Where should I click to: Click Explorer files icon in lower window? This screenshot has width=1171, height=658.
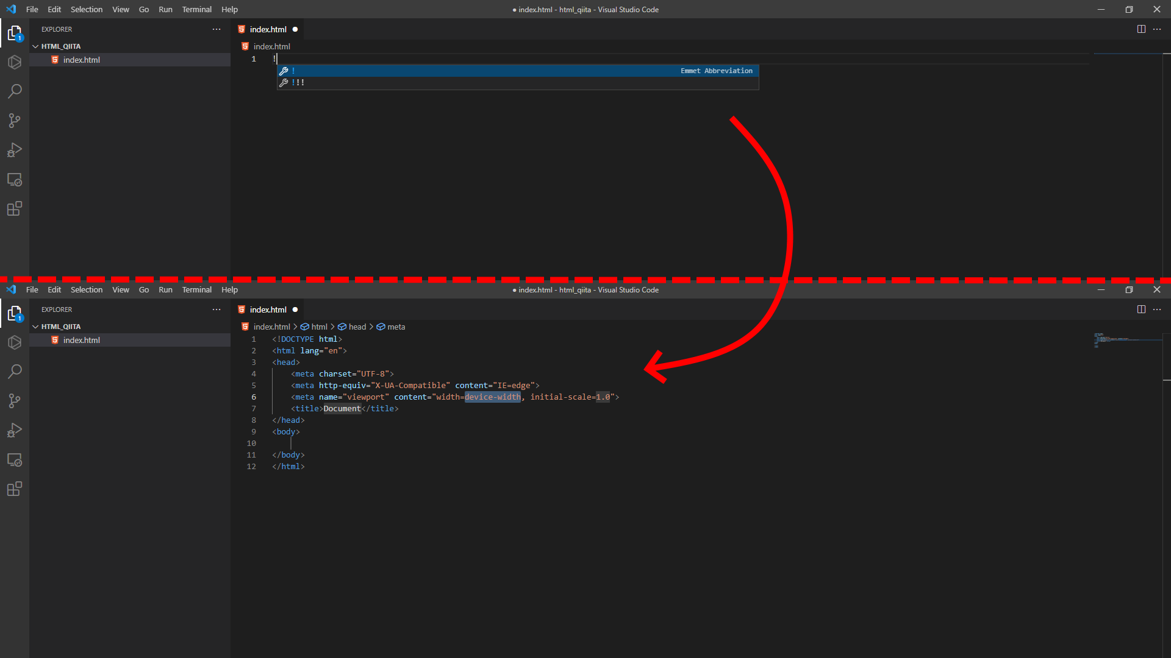coord(15,314)
